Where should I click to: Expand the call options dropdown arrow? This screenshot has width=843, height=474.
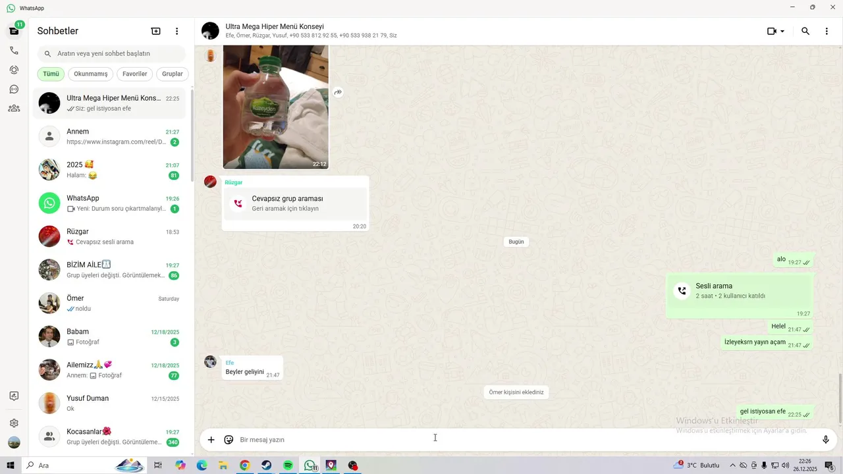(782, 31)
